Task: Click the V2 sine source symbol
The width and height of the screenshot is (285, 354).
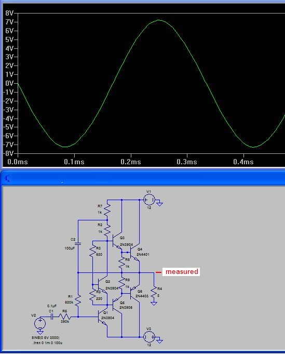Action: point(40,323)
